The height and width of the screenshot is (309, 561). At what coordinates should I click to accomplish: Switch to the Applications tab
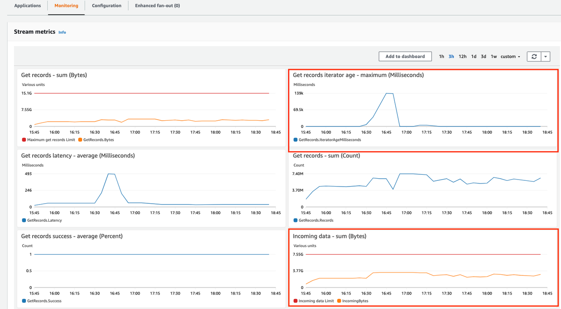click(28, 6)
